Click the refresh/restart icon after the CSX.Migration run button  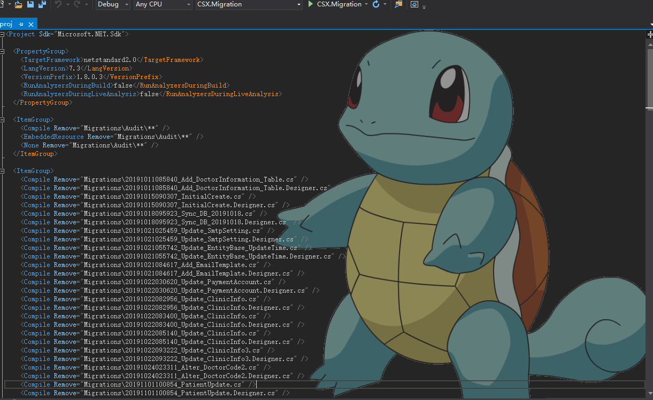(x=376, y=4)
